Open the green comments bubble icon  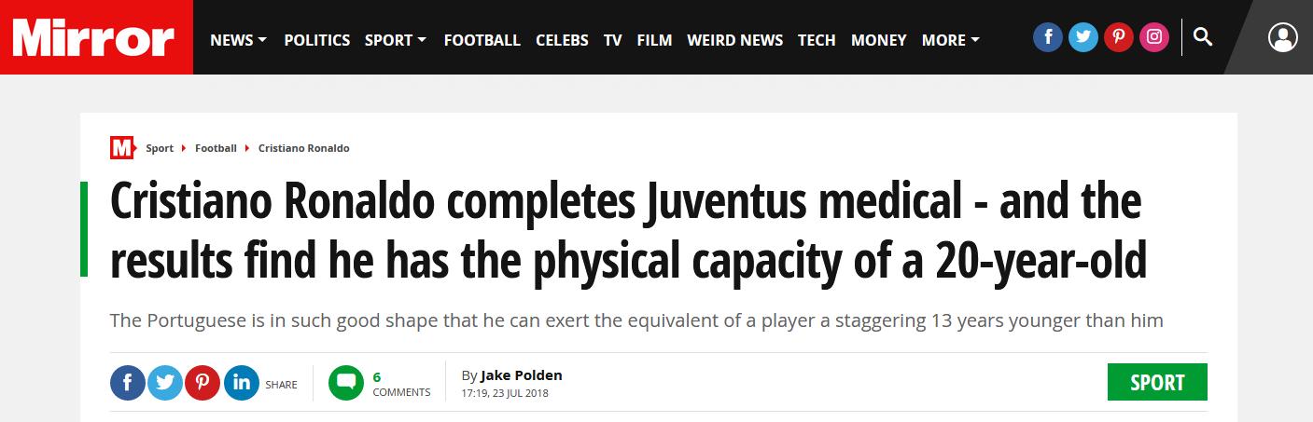[346, 383]
